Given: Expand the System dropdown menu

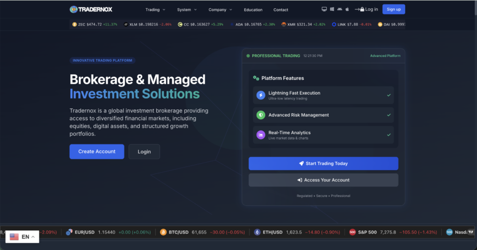Looking at the screenshot, I should point(187,10).
